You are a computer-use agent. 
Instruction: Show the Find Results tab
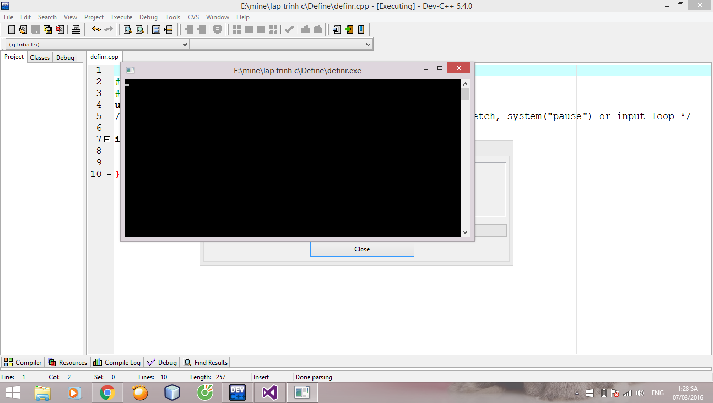click(206, 362)
